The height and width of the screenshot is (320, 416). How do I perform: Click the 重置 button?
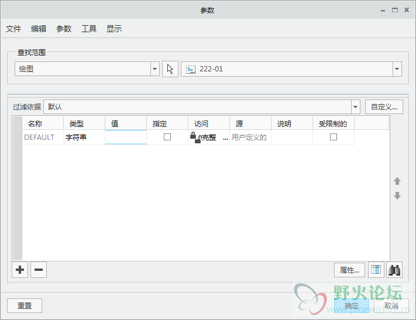click(x=25, y=306)
